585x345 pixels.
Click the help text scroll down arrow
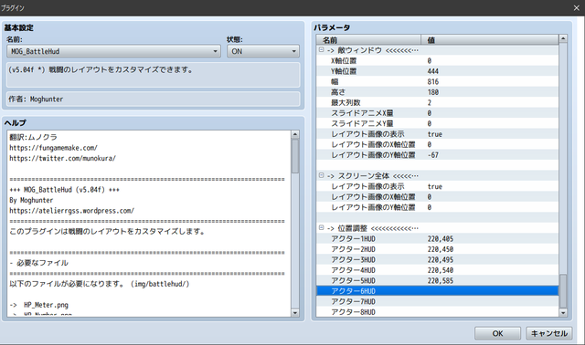pyautogui.click(x=295, y=313)
